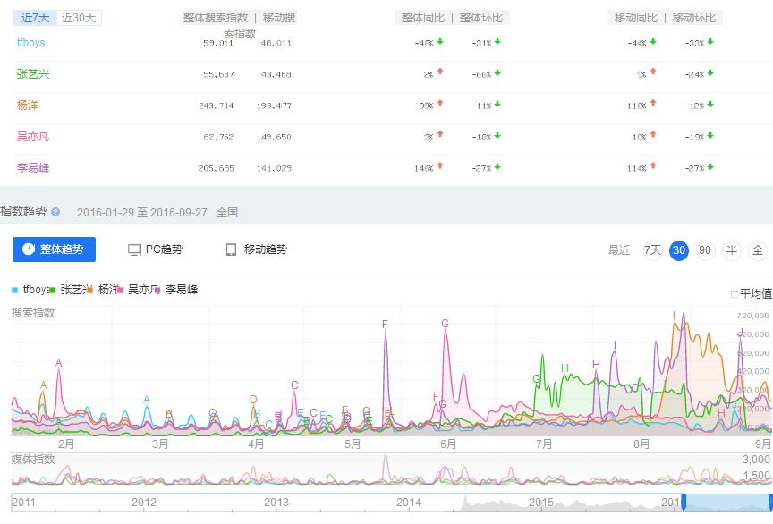This screenshot has width=773, height=524.
Task: Click the 整体搜索指数 column header
Action: click(x=216, y=18)
